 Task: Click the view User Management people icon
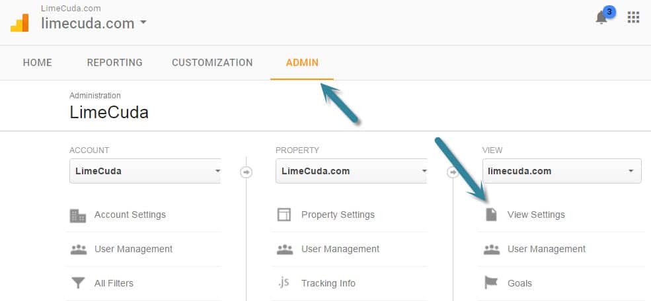click(x=492, y=249)
